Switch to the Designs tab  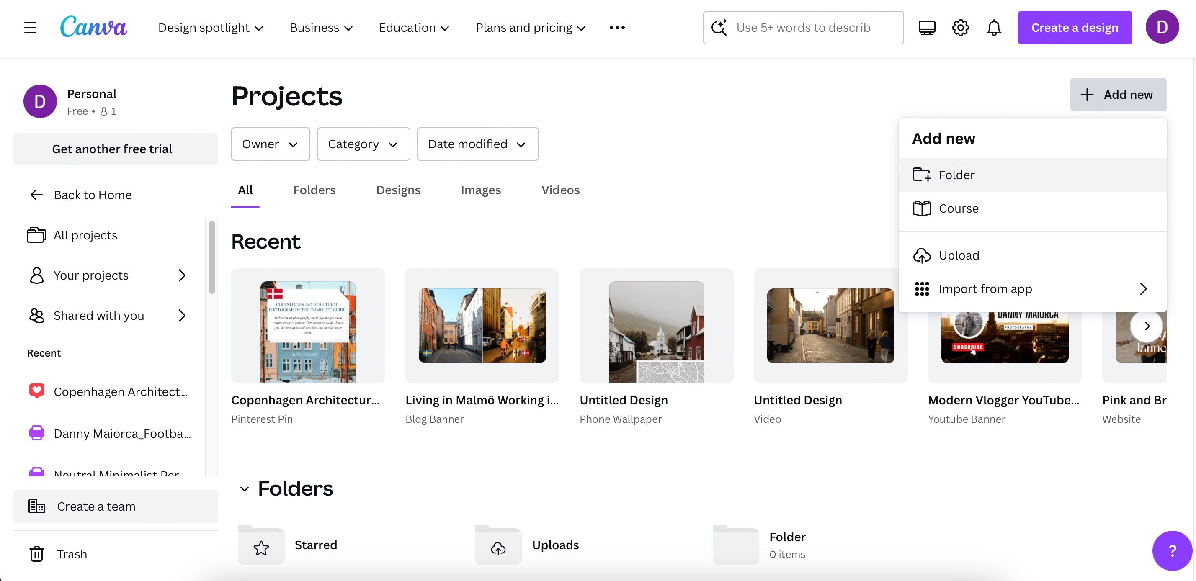(x=398, y=190)
